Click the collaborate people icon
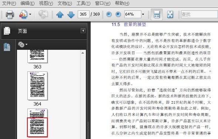The height and width of the screenshot is (139, 218). pyautogui.click(x=23, y=14)
